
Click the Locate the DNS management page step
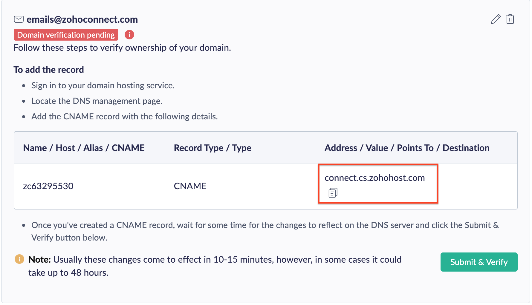97,101
